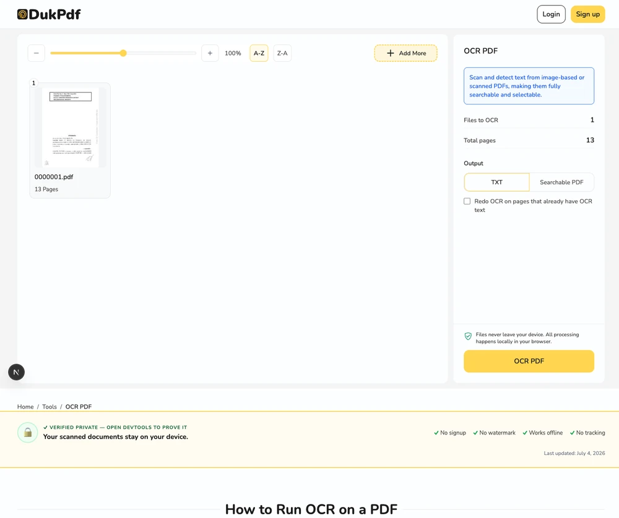Click the No watermark text
The height and width of the screenshot is (518, 619).
tap(498, 433)
